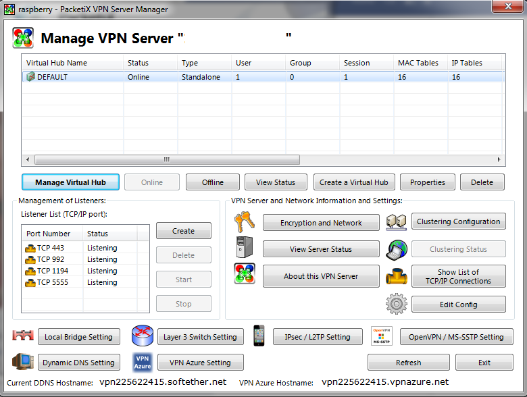527x397 pixels.
Task: Click the title bar application icon
Action: [9, 9]
